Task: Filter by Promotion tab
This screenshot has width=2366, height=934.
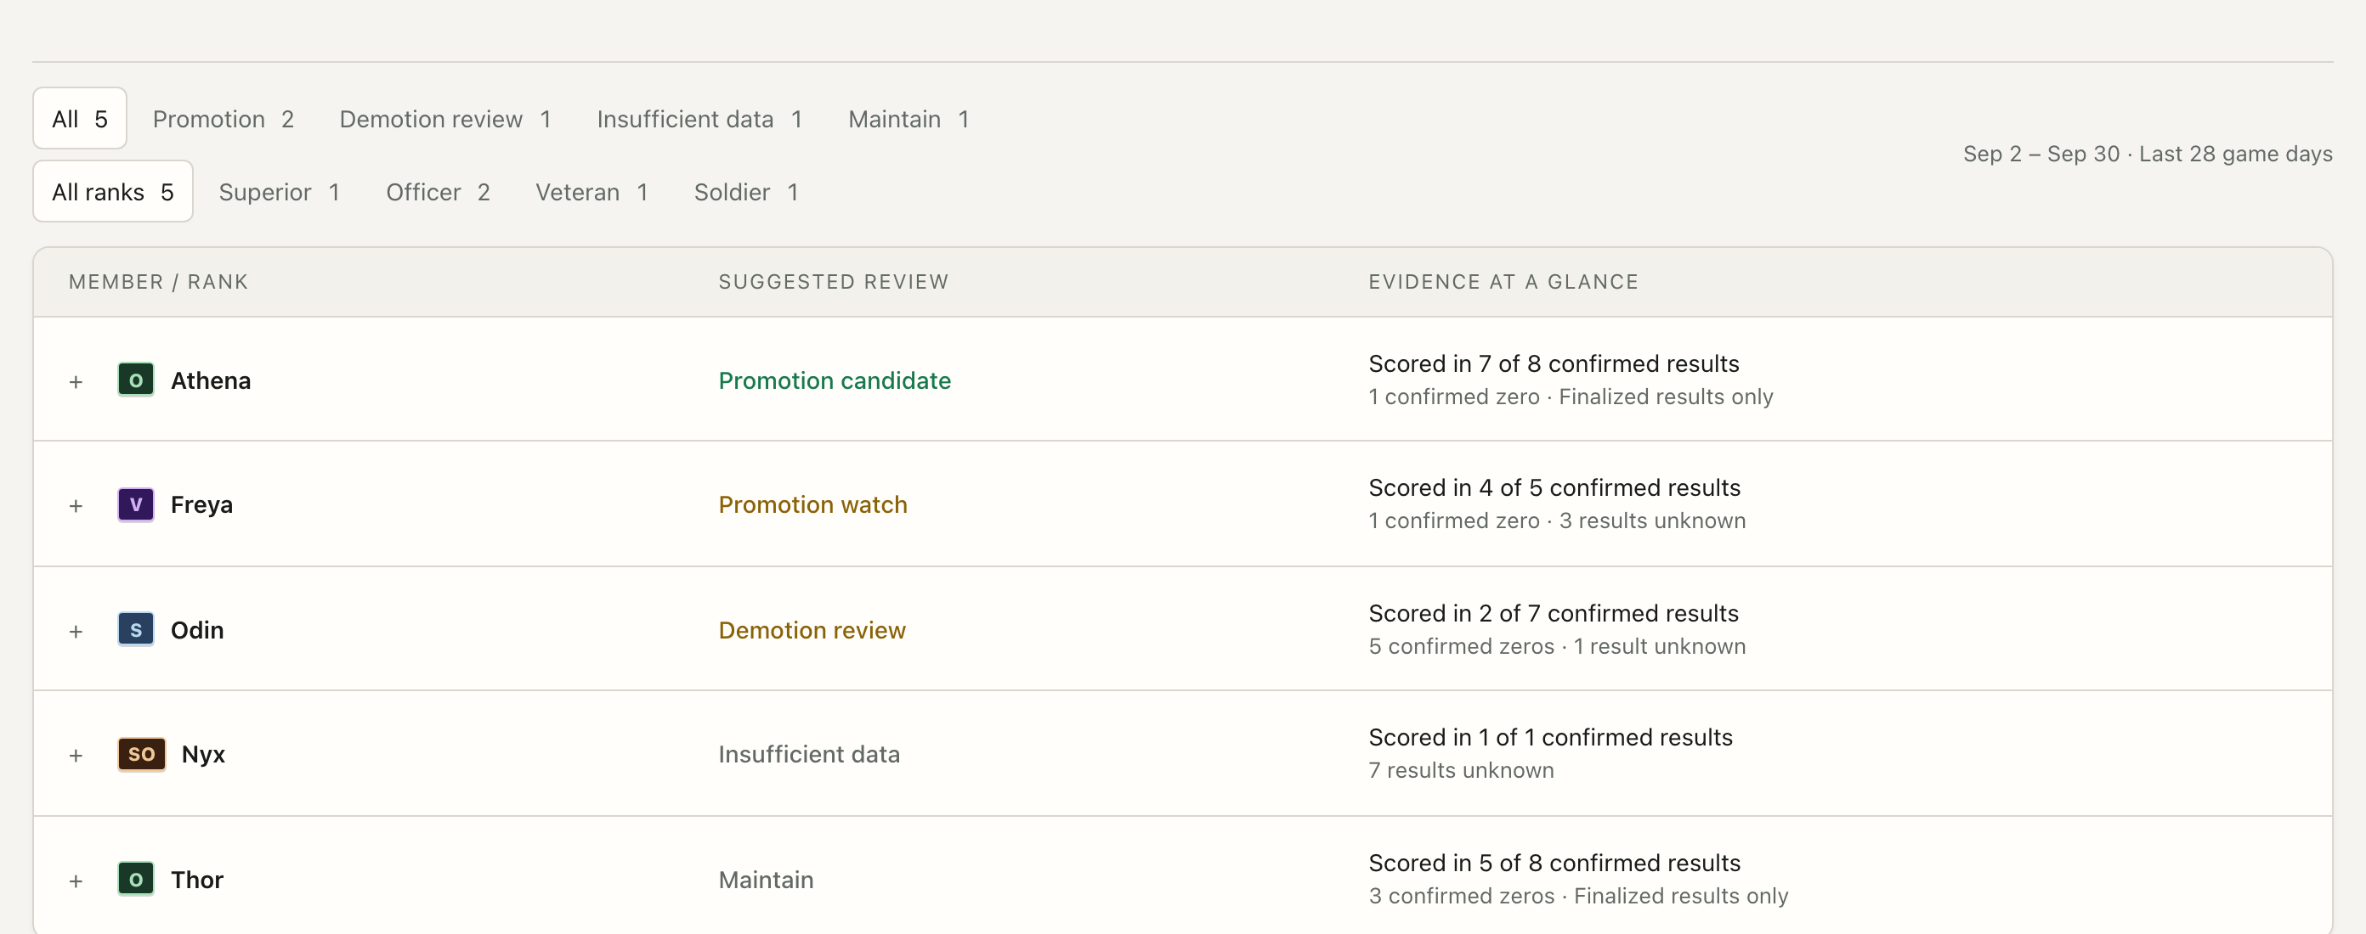Action: (224, 119)
